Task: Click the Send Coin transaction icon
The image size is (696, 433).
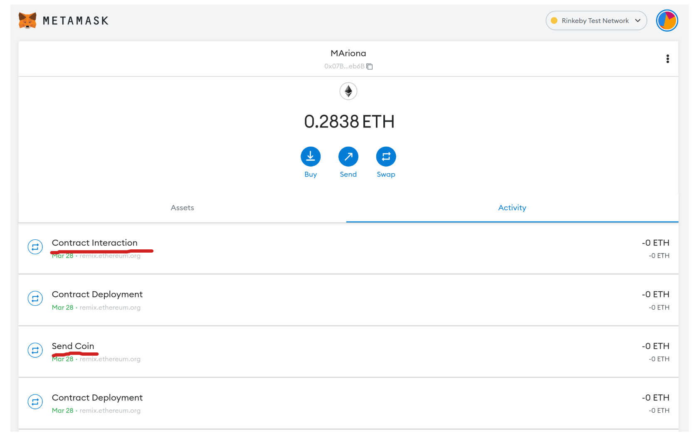Action: tap(35, 350)
